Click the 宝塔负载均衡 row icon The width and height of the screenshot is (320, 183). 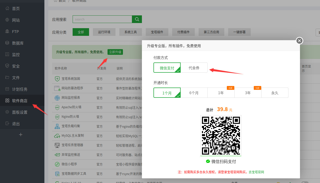click(57, 126)
